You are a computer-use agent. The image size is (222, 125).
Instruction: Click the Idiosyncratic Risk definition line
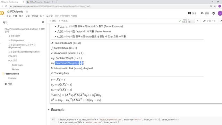pos(72,68)
